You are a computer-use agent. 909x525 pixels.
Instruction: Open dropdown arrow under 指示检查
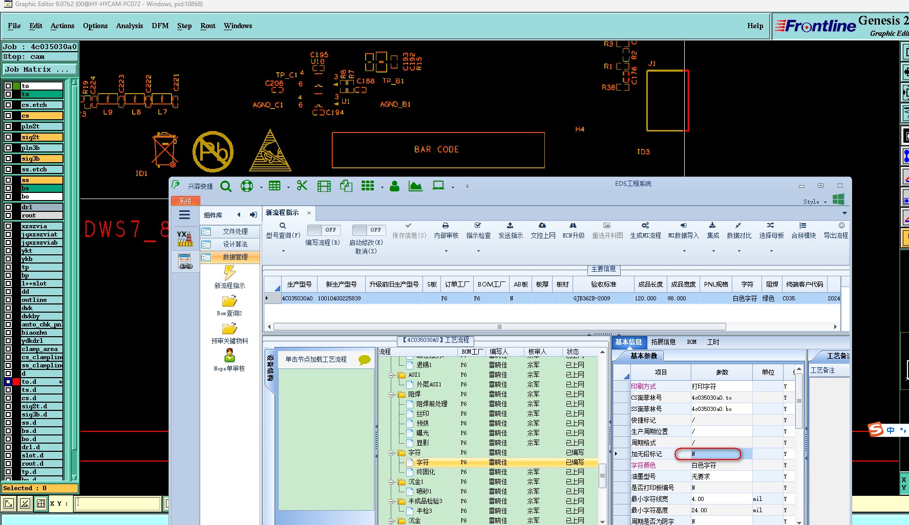point(479,251)
